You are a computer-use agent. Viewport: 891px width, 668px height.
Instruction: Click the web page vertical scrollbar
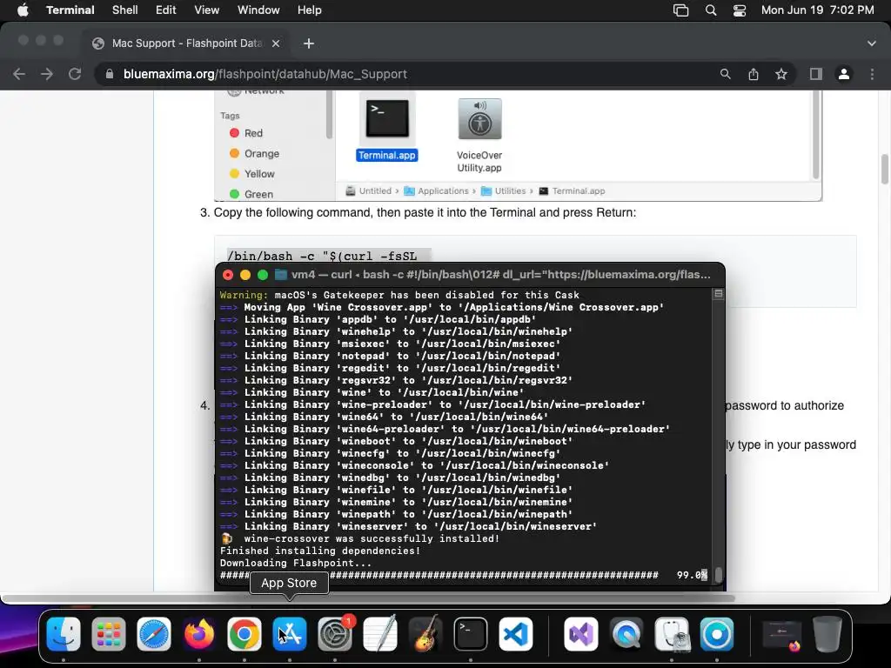(885, 170)
